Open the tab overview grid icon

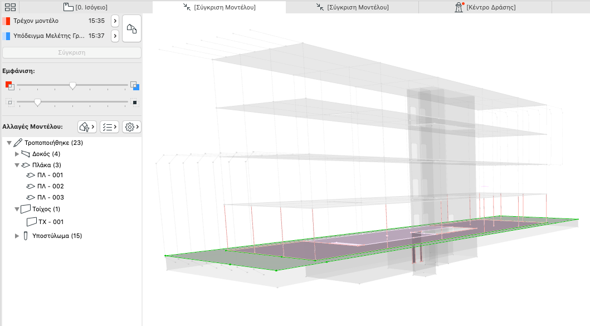click(x=10, y=7)
